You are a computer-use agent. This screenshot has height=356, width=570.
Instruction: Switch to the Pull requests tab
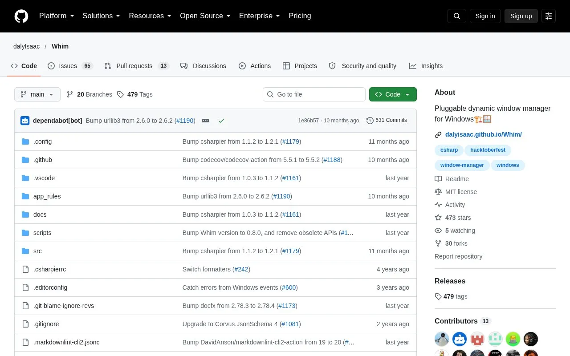[x=137, y=66]
